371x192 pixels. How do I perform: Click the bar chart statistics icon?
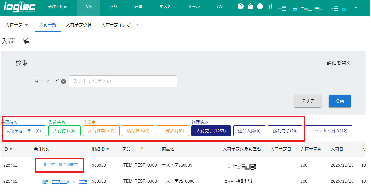pyautogui.click(x=269, y=6)
